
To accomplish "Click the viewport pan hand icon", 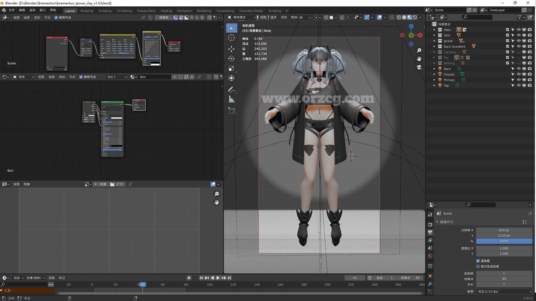I will tap(419, 59).
